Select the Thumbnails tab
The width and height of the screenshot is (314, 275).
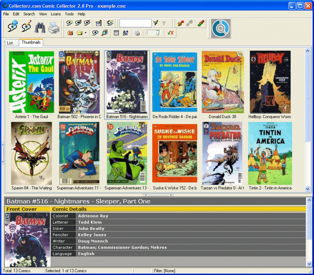pyautogui.click(x=31, y=42)
